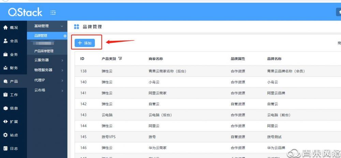Click 自营资源 in row 142
Viewport: 341px width, 158px height.
coord(238,104)
